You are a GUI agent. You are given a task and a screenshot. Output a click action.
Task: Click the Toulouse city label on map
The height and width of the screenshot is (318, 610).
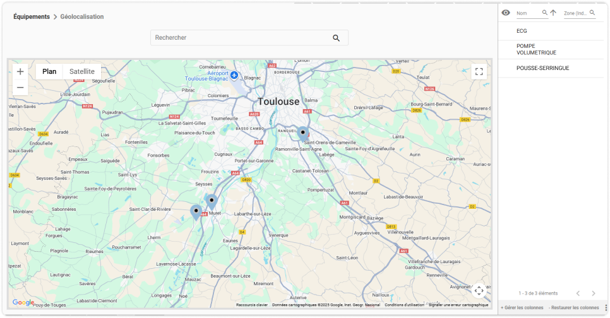tap(278, 102)
